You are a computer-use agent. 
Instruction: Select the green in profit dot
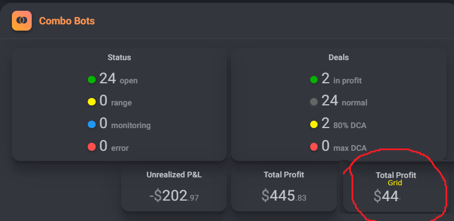pyautogui.click(x=314, y=79)
